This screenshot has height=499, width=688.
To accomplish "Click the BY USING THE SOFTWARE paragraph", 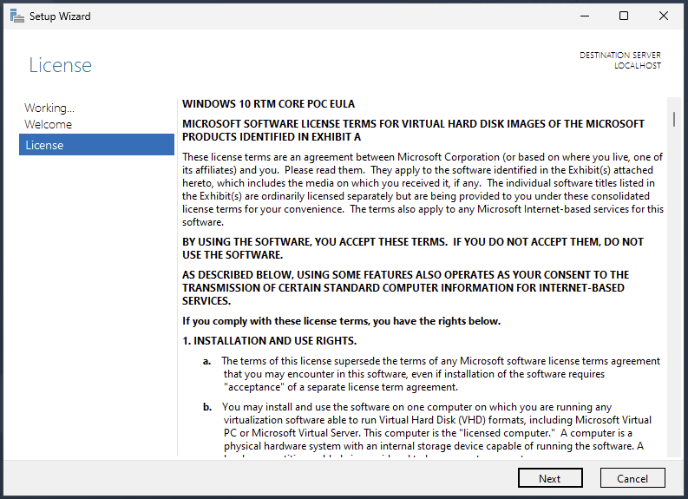I will click(x=413, y=248).
